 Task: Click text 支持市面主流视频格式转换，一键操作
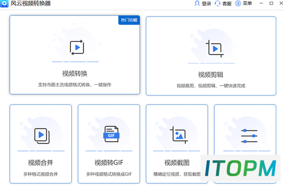tap(75, 85)
